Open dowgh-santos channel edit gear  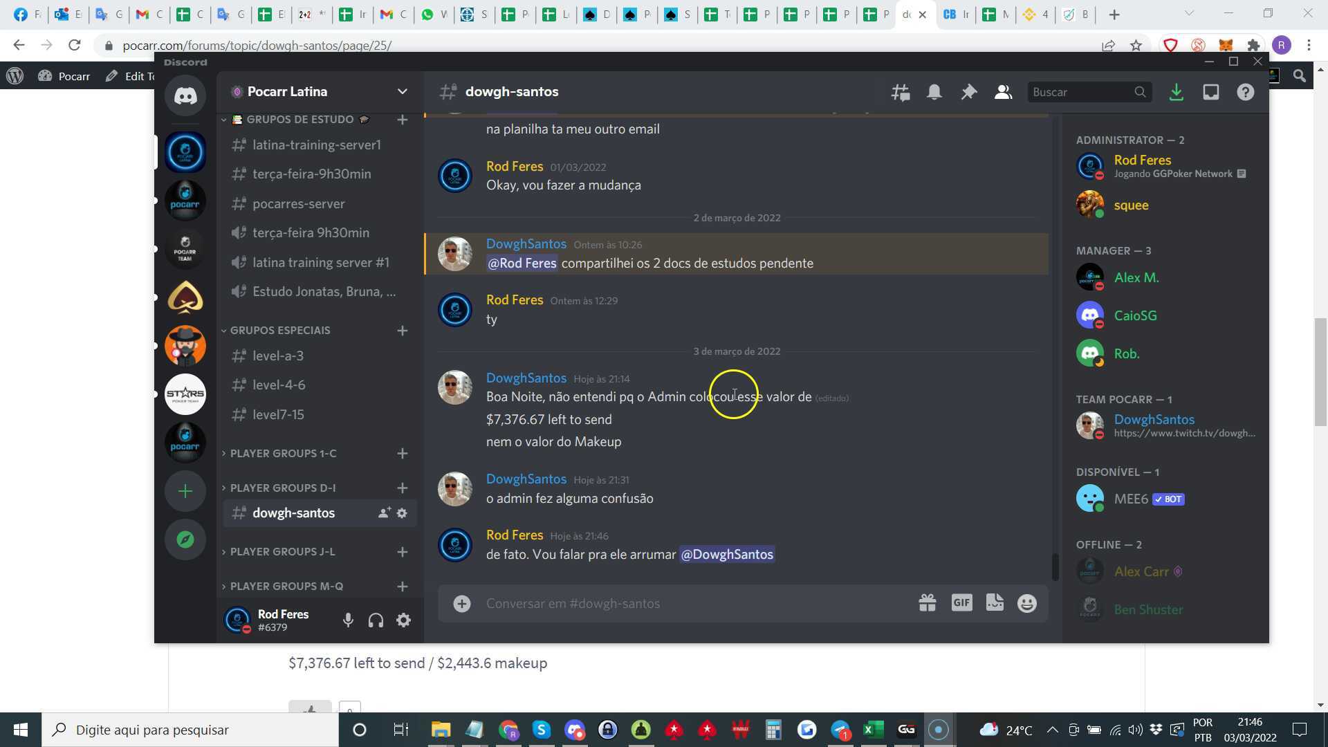click(x=402, y=513)
